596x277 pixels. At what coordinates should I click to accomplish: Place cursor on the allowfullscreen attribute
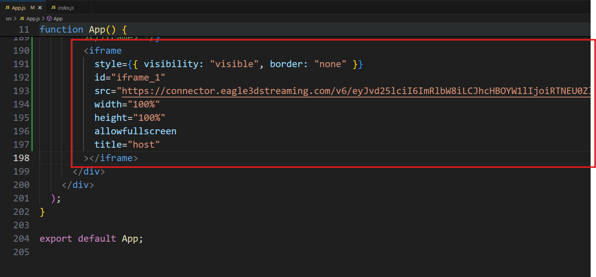click(x=135, y=131)
